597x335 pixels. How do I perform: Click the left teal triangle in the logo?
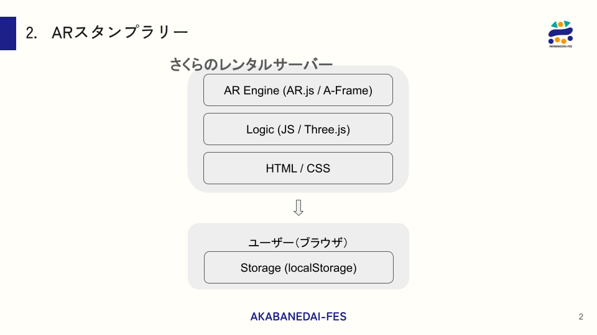tap(553, 25)
